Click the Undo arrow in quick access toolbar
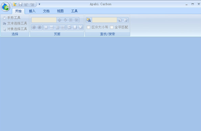This screenshot has width=201, height=131. pyautogui.click(x=26, y=5)
